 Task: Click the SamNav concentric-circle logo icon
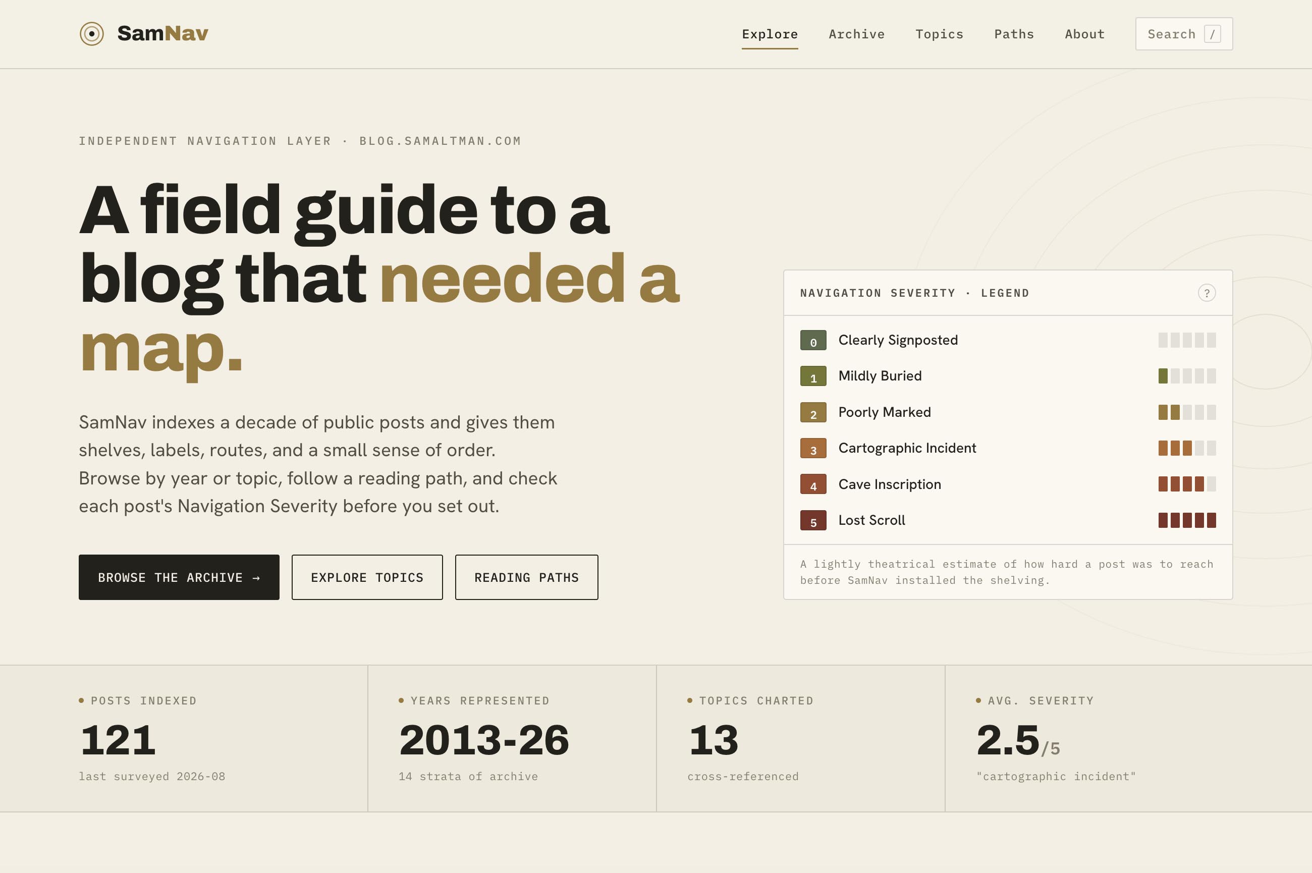click(92, 34)
